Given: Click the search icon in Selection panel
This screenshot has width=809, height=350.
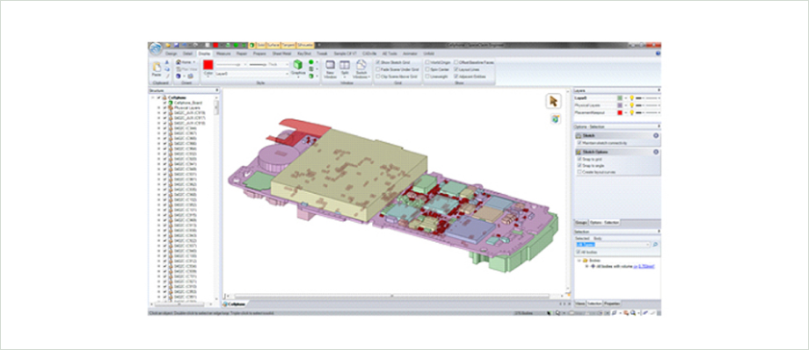Looking at the screenshot, I should click(655, 245).
